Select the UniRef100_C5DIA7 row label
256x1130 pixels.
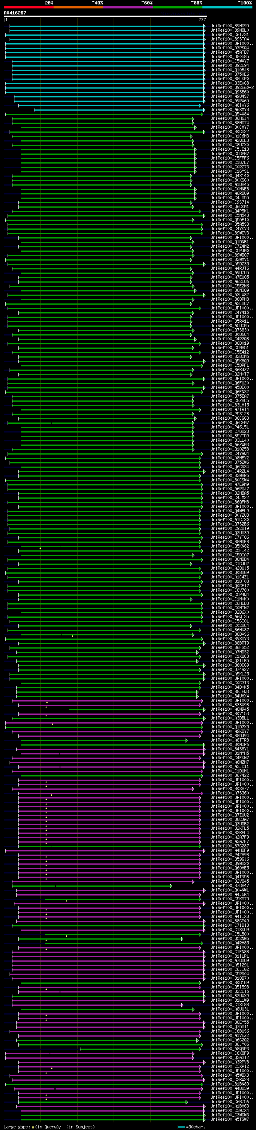(x=230, y=555)
